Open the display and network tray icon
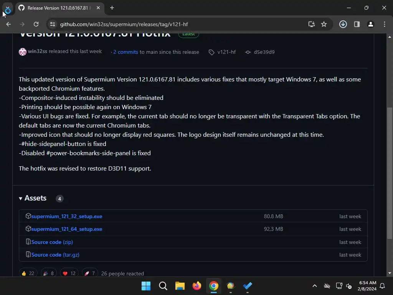The image size is (393, 295). tap(339, 286)
